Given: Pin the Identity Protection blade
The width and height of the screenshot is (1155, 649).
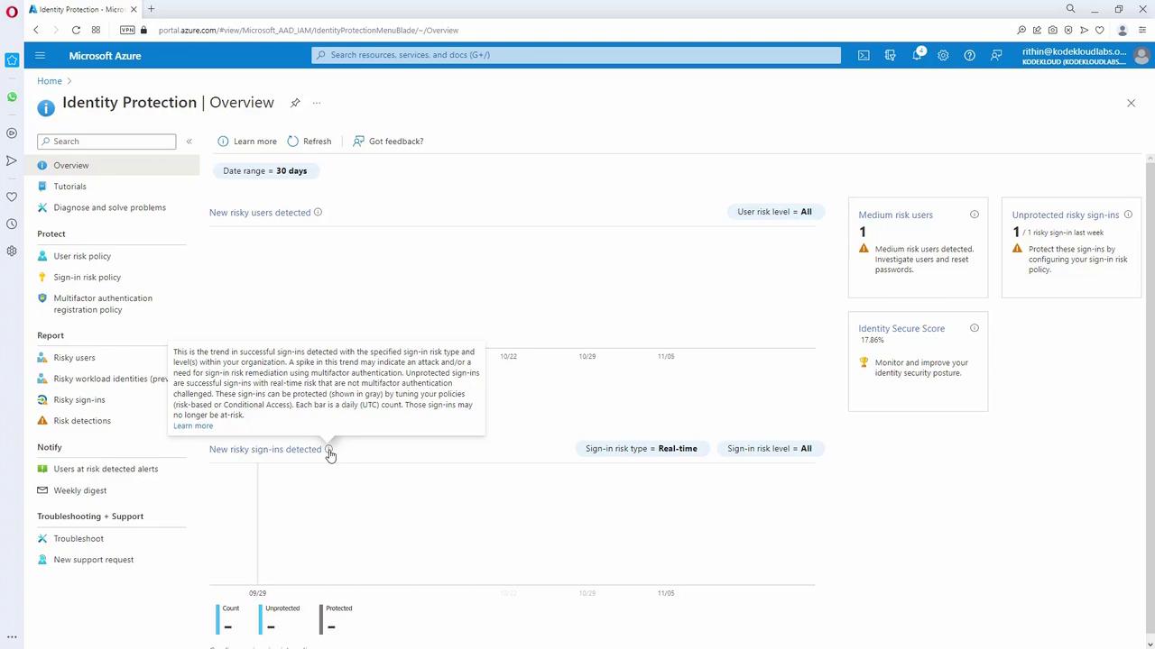Looking at the screenshot, I should click(x=295, y=103).
